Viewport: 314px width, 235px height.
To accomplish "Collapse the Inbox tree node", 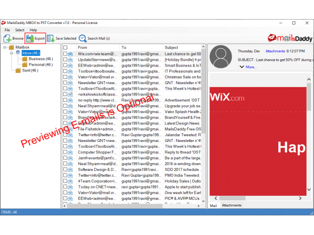I will (x=12, y=53).
